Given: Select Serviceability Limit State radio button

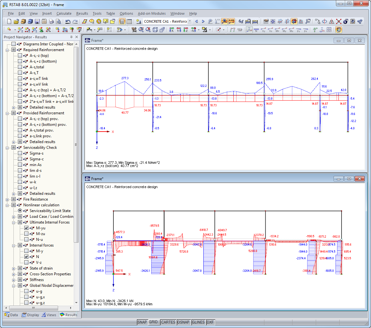Looking at the screenshot, I should click(x=20, y=211).
